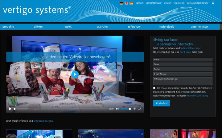Screen dimensions: 222x138
Task: Submit the form with Abschicken button
Action: coord(161,103)
